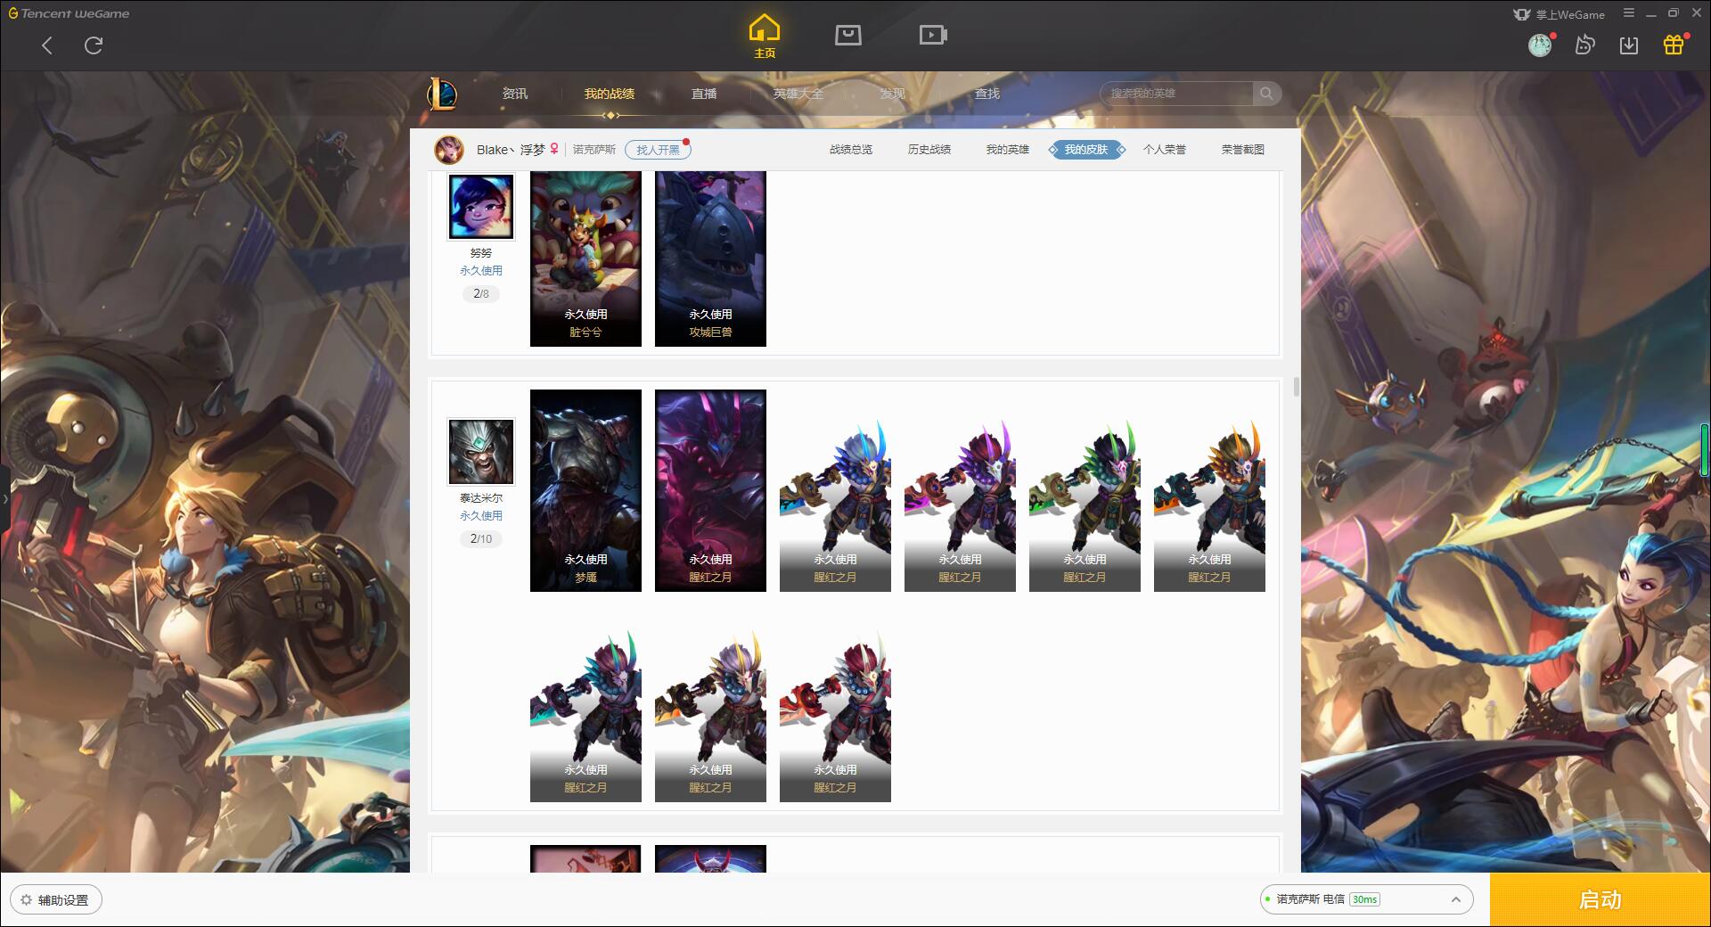Switch to the 查找 tab
Screen dimensions: 1711x927
987,94
